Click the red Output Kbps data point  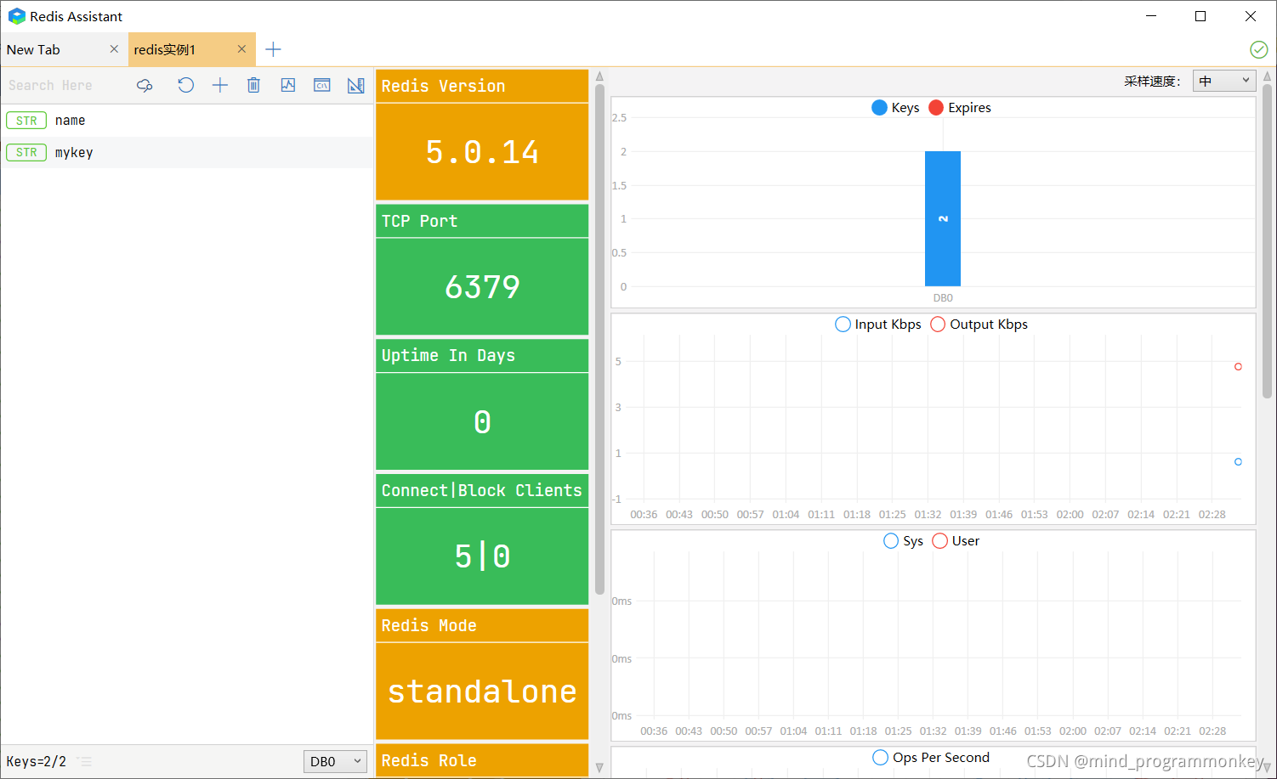click(1238, 367)
